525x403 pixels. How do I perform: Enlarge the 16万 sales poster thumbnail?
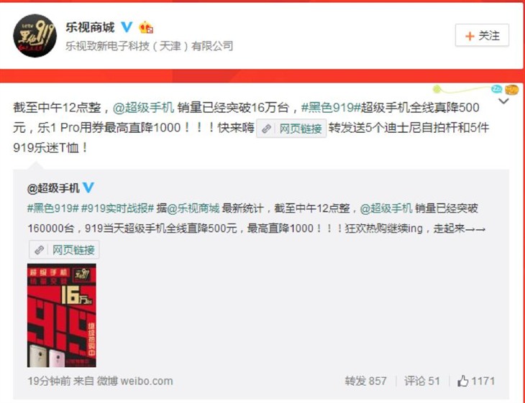(x=62, y=315)
